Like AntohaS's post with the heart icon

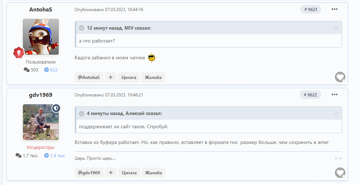pos(340,77)
